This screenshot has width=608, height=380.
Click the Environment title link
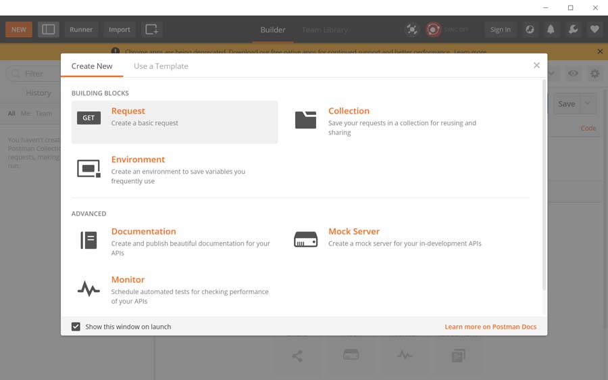138,160
